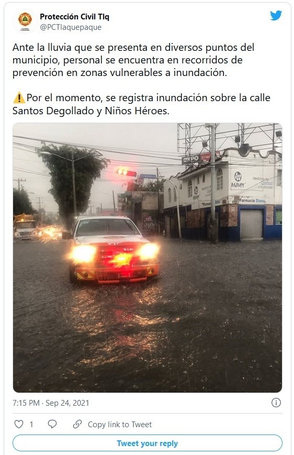
Task: Open the 7:15 PM · Sep 24, 2021 timestamp
Action: (x=51, y=403)
